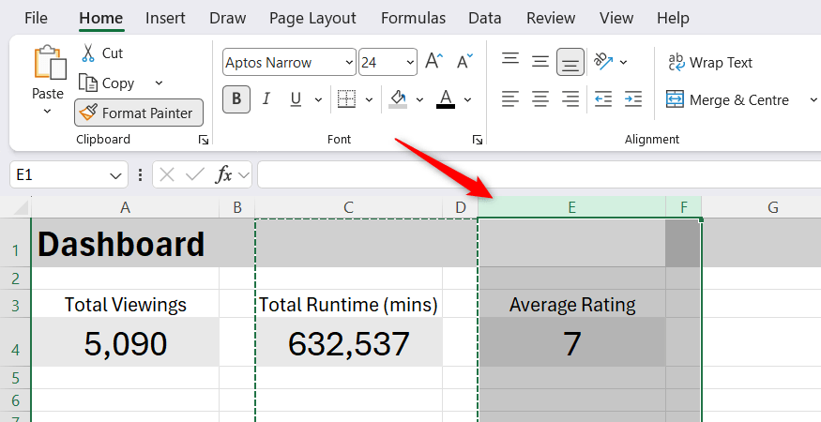Centre text horizontally
821x422 pixels.
click(540, 99)
